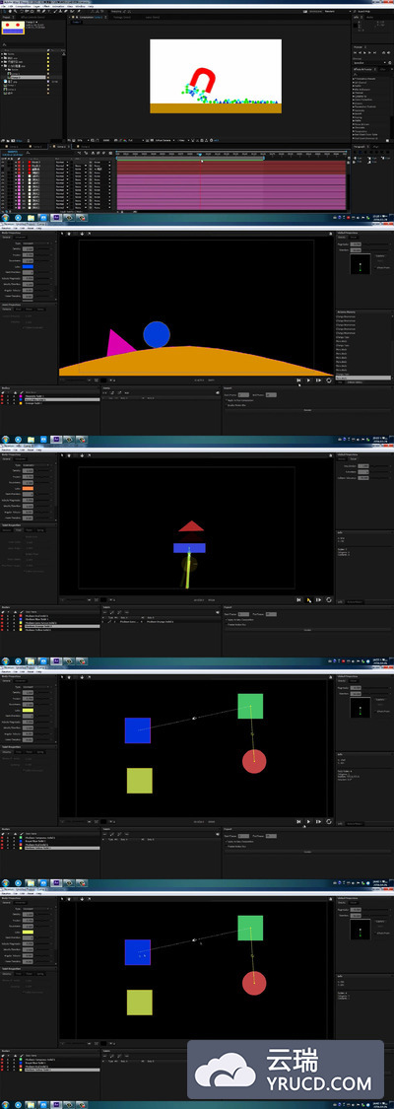Select the red triangle above the blue bar
This screenshot has height=1109, width=394.
[191, 525]
